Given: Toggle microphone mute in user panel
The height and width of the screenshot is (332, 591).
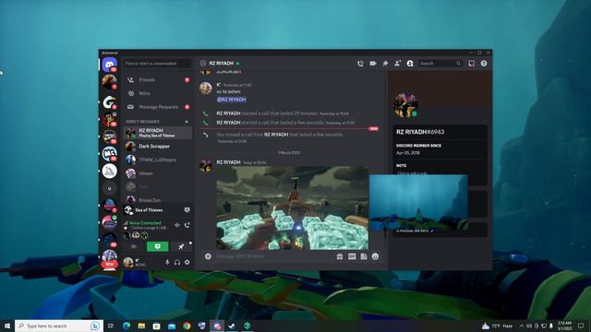Looking at the screenshot, I should 167,262.
